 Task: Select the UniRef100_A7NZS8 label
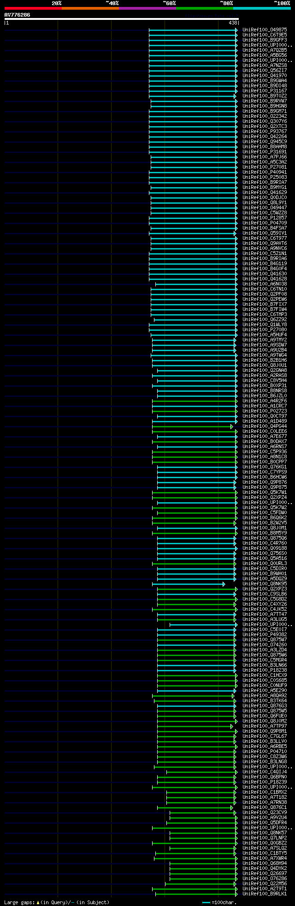pyautogui.click(x=265, y=66)
